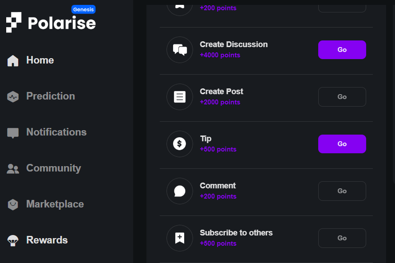Click the Community people icon
This screenshot has height=263, width=395.
(x=13, y=169)
